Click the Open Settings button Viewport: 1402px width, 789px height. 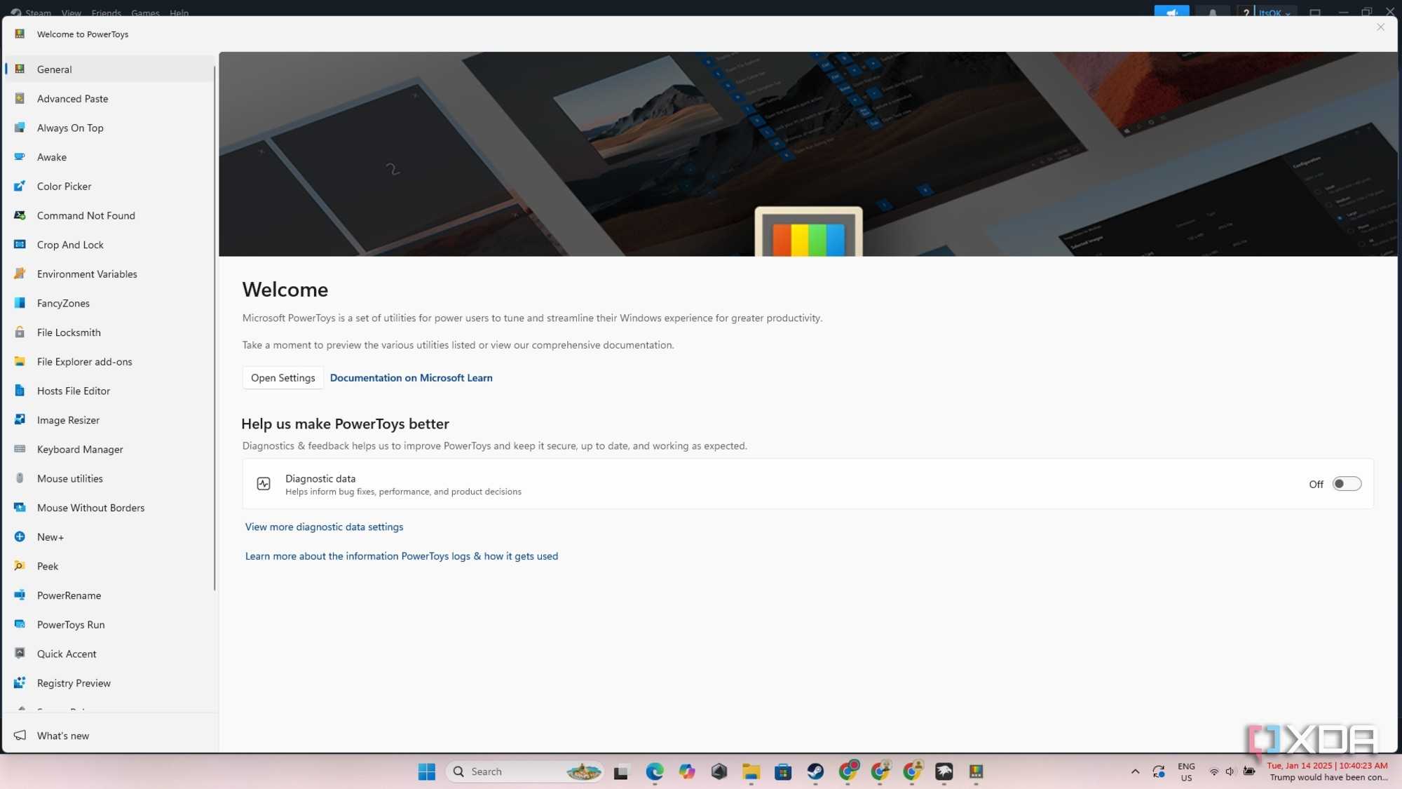[283, 378]
